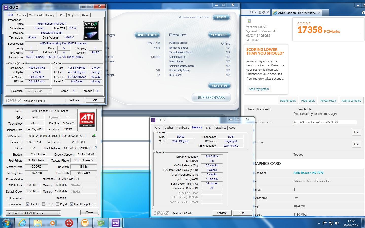Viewport: 365px width, 228px height.
Task: Click the Delete result button
Action: tap(287, 101)
